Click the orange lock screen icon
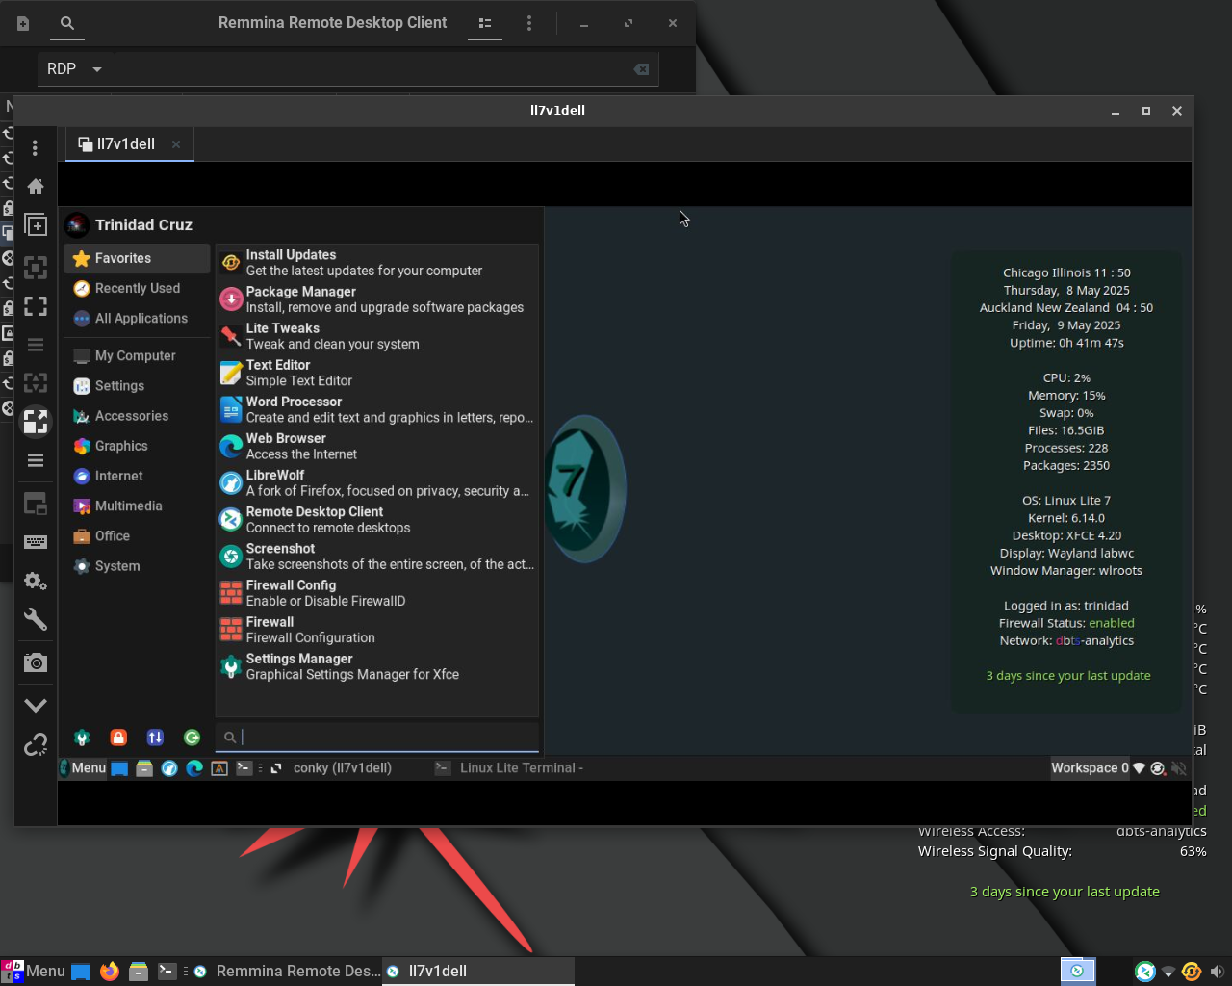The height and width of the screenshot is (986, 1232). 118,738
